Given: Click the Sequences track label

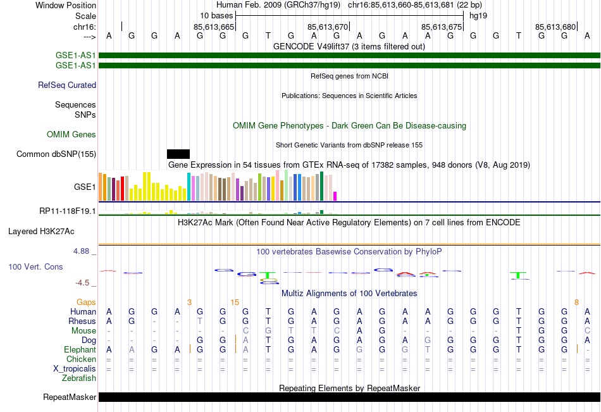Looking at the screenshot, I should pos(75,104).
